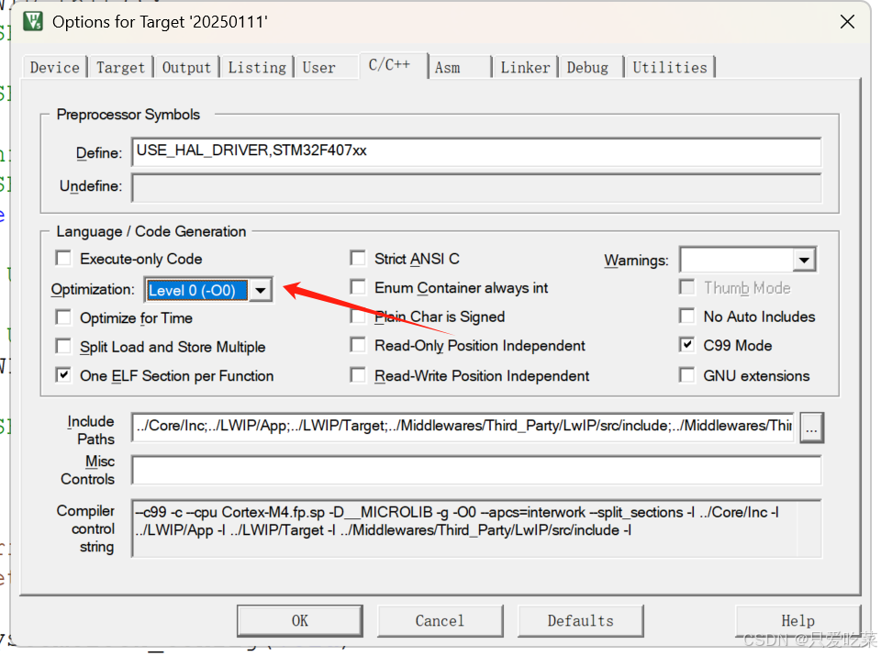The width and height of the screenshot is (881, 656).
Task: Enable Plain Char is Signed
Action: tap(357, 317)
